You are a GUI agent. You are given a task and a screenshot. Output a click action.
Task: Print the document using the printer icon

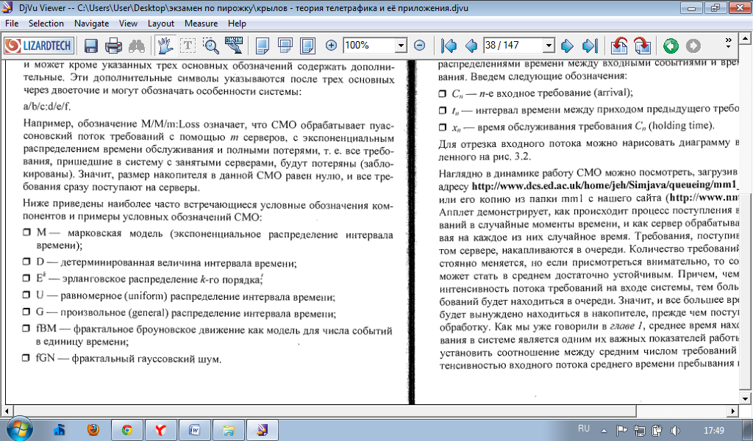113,46
